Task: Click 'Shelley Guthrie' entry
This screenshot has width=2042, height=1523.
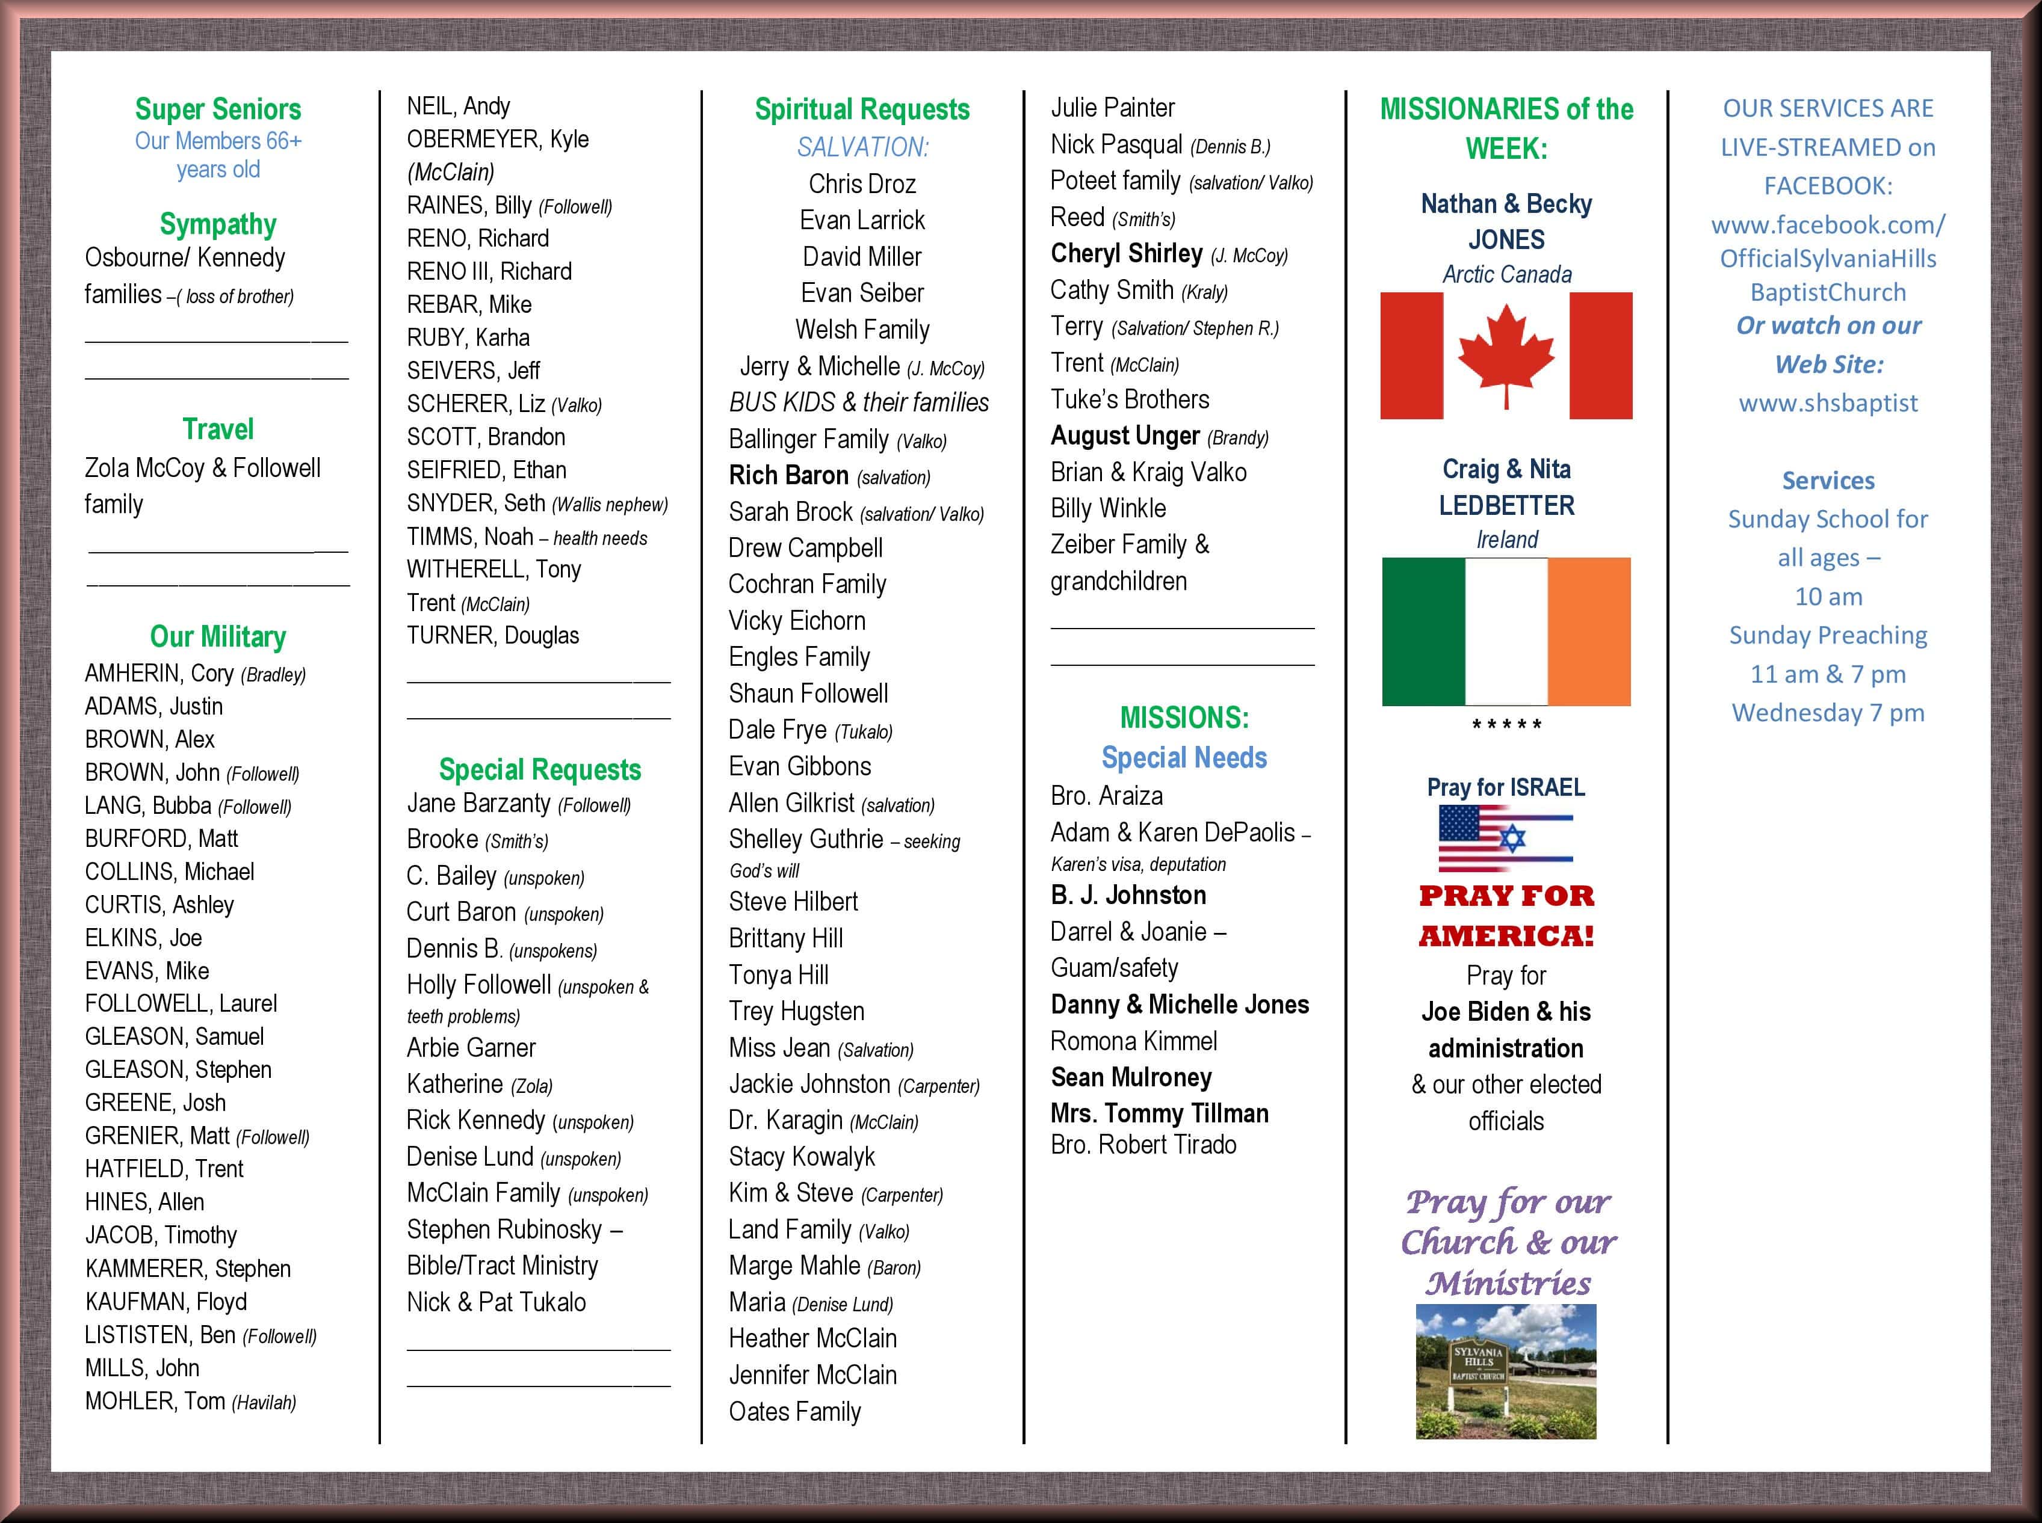Action: coord(806,839)
